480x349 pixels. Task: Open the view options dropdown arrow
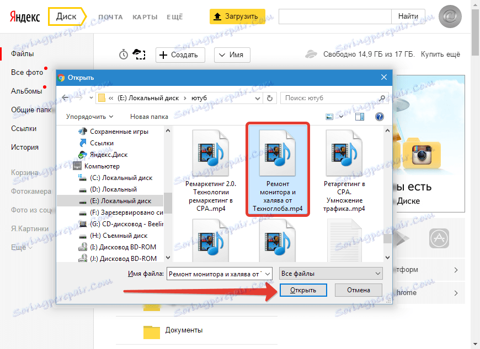click(x=341, y=117)
